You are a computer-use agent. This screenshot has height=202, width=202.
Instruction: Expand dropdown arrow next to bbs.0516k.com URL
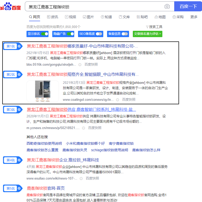[x=80, y=65]
